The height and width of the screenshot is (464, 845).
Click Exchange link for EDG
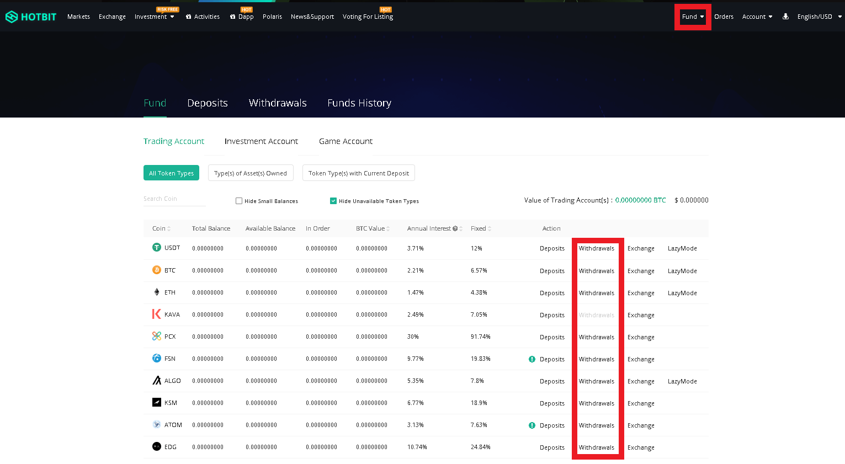pos(641,447)
